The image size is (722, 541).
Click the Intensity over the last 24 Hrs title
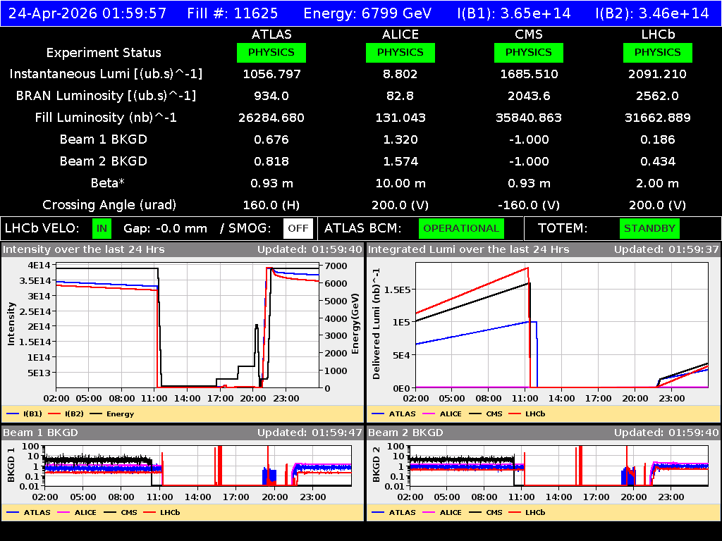click(83, 249)
